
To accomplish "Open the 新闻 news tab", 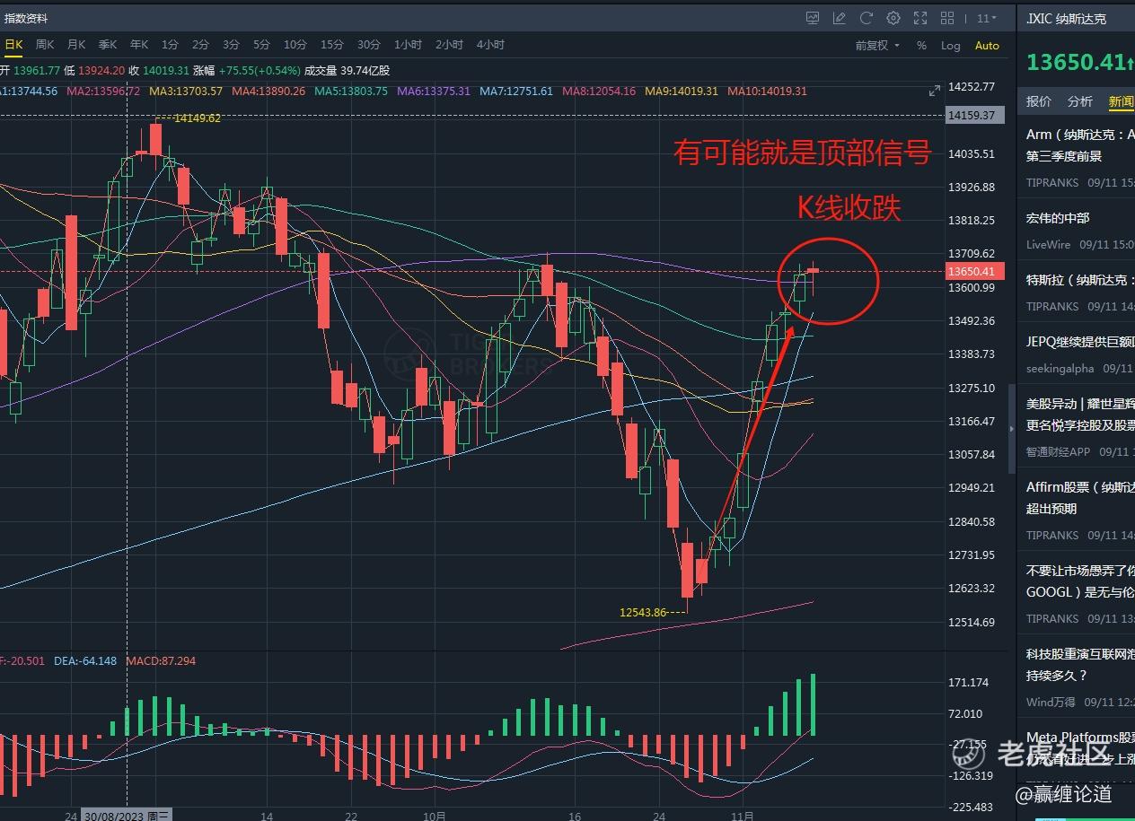I will click(1121, 101).
